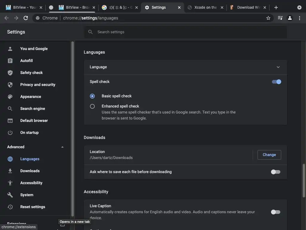Click the Safety check shield icon
The width and height of the screenshot is (306, 230).
pyautogui.click(x=10, y=73)
